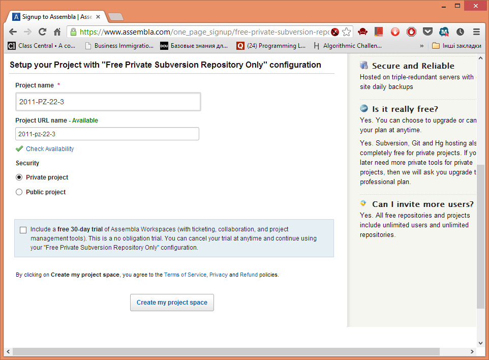489x360 pixels.
Task: Minimize the Chrome browser window
Action: point(444,6)
